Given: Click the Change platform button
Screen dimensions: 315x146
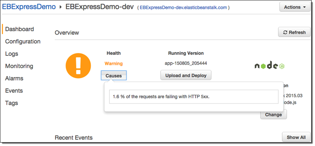Looking at the screenshot, I should [x=273, y=115].
